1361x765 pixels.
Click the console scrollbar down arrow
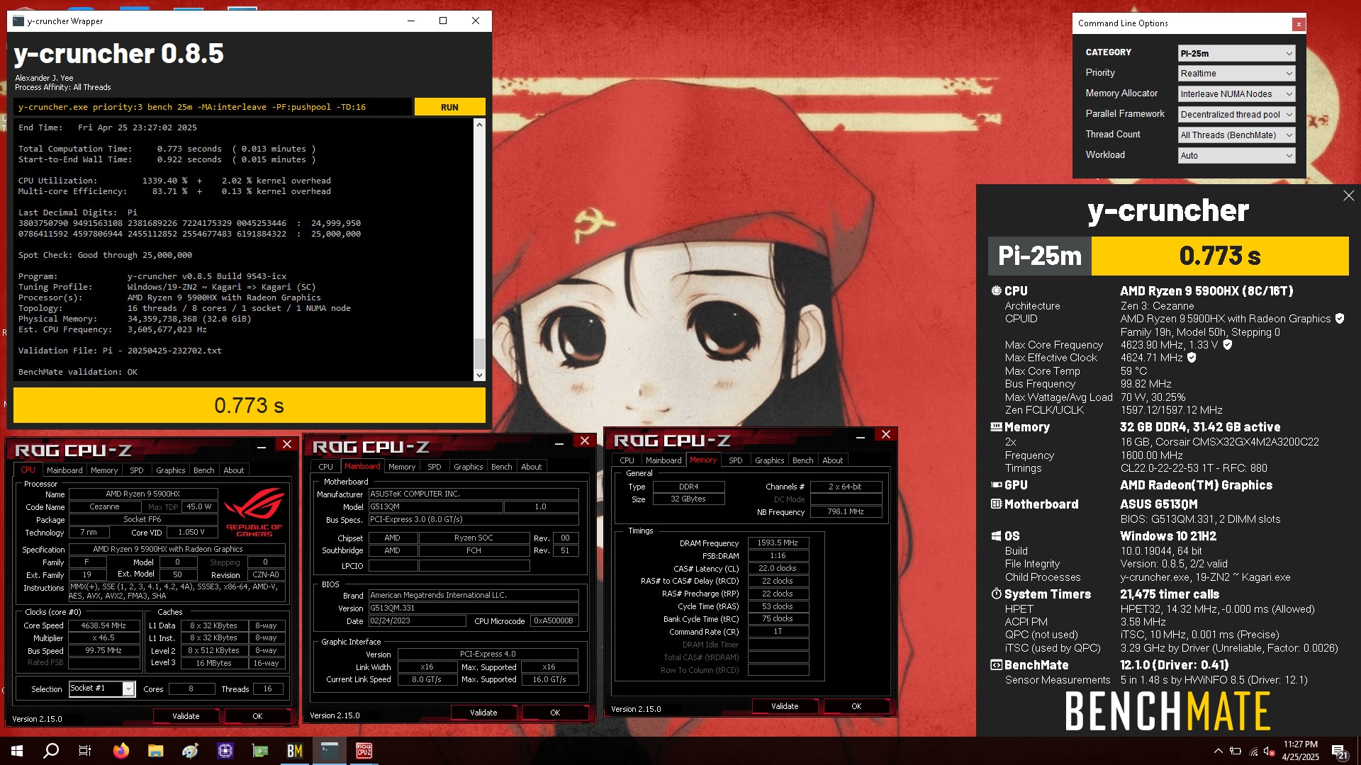click(x=479, y=375)
